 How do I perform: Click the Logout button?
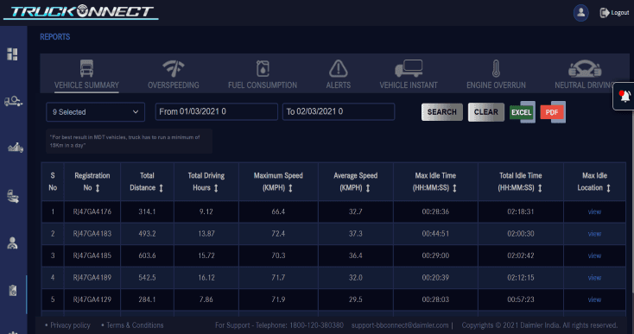pyautogui.click(x=614, y=13)
